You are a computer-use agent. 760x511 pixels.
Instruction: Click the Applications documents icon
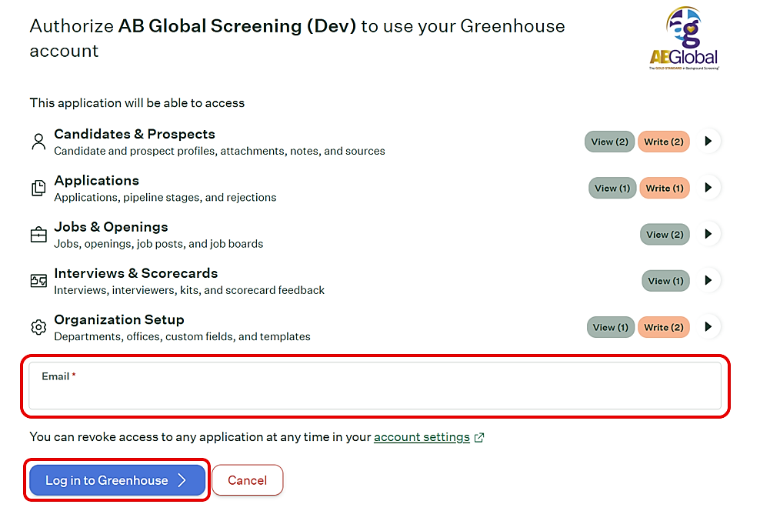coord(38,188)
